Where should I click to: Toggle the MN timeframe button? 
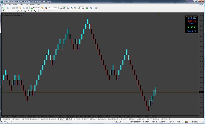(x=68, y=11)
